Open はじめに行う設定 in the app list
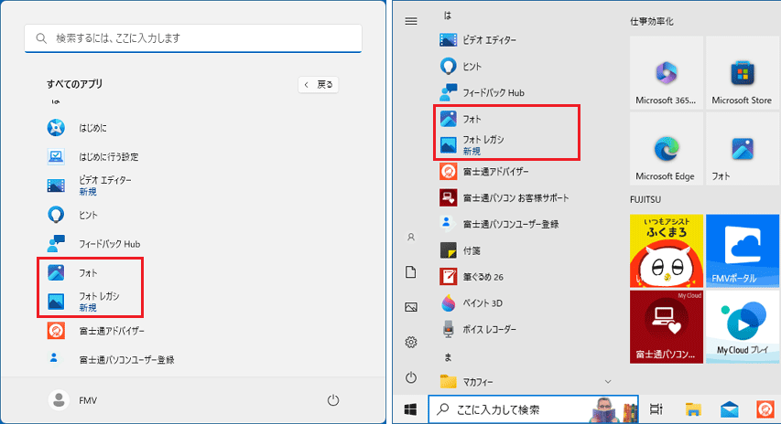 click(108, 156)
